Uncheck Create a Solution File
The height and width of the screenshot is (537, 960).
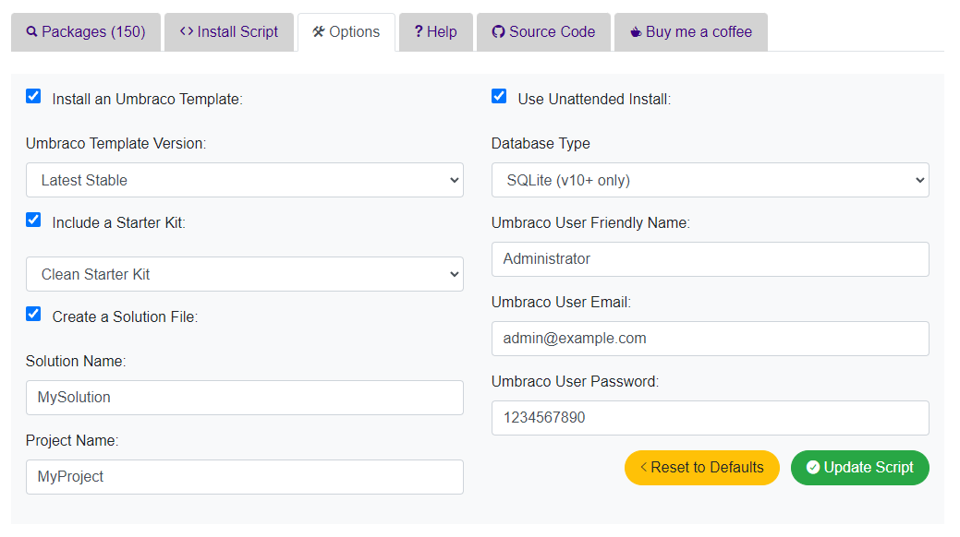tap(33, 314)
